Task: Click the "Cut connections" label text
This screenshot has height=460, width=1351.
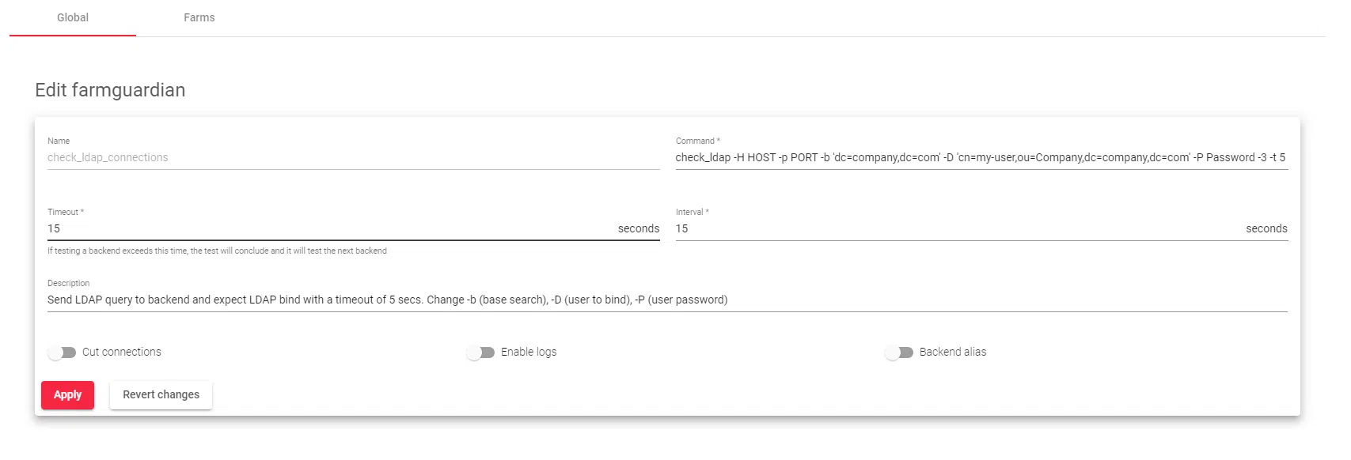Action: tap(122, 352)
